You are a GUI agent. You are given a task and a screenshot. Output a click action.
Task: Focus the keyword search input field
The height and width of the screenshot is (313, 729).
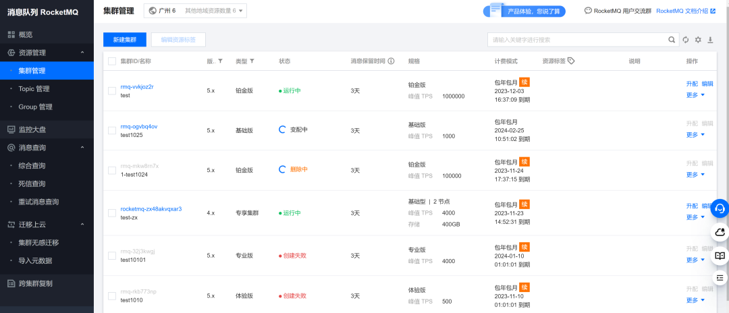576,40
